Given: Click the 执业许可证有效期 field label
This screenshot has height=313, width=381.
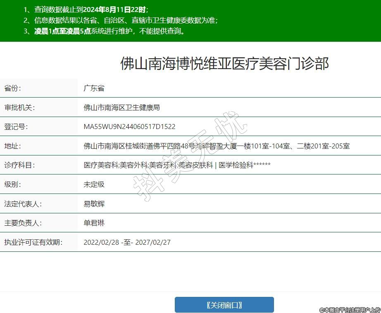Looking at the screenshot, I should click(33, 242).
